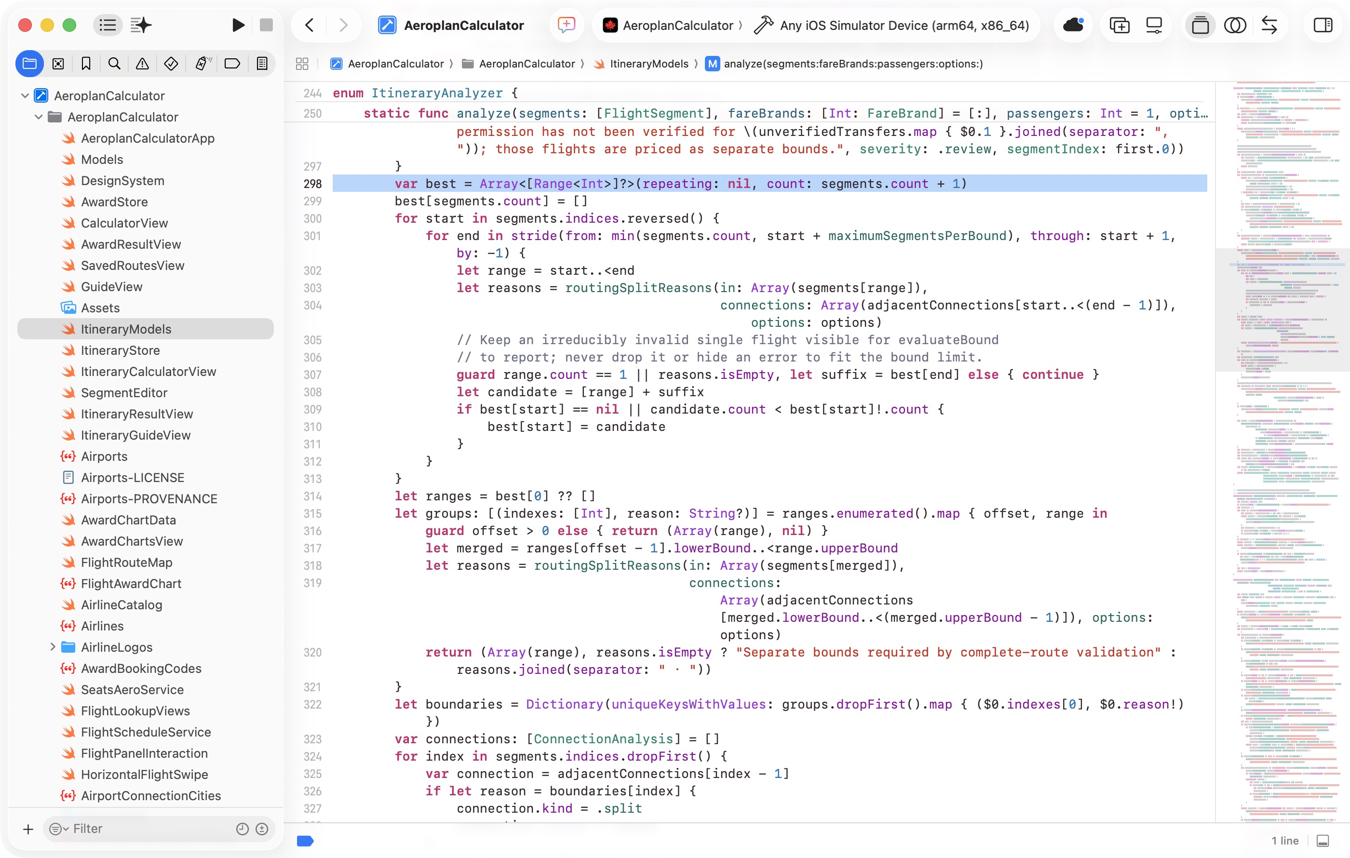The width and height of the screenshot is (1350, 858).
Task: Open analyze method breadcrumb jump menu
Action: 844,64
